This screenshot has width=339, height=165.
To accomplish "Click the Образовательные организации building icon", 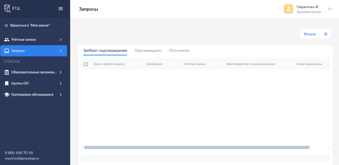I will pos(7,72).
